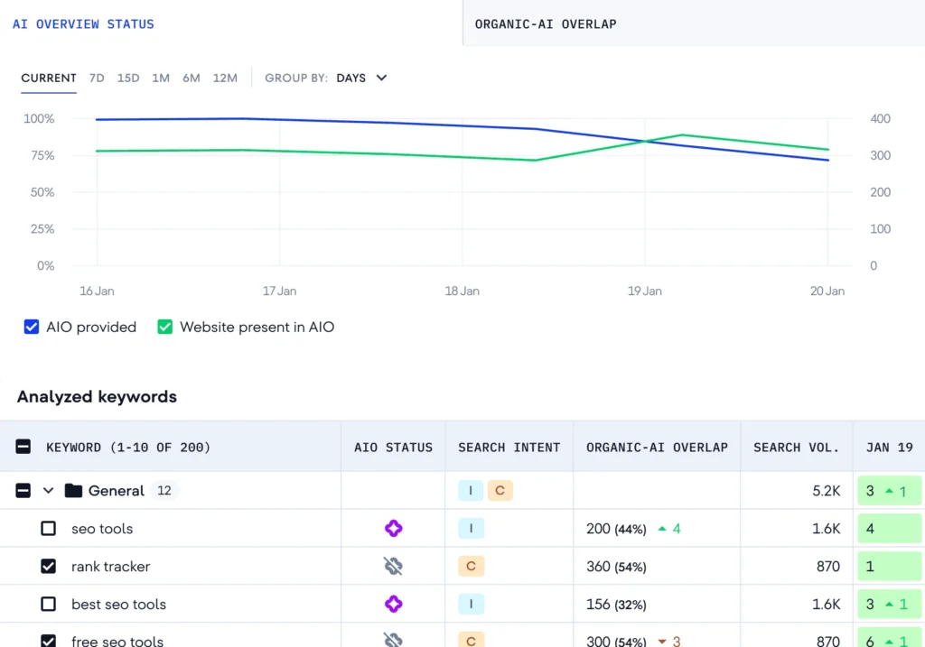Click the crossed AIO icon for "free seo tools"
925x647 pixels.
pos(393,640)
